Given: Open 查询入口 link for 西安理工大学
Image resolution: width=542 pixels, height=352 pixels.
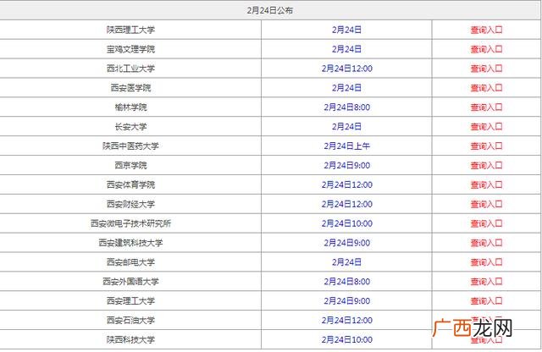Looking at the screenshot, I should 486,301.
